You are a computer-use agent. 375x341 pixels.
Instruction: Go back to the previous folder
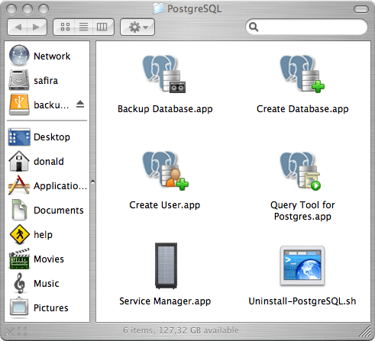[x=18, y=27]
